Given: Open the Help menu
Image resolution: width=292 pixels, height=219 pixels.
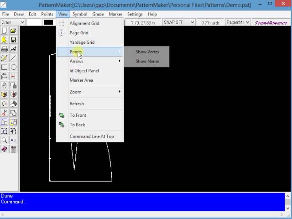Looking at the screenshot, I should click(152, 14).
